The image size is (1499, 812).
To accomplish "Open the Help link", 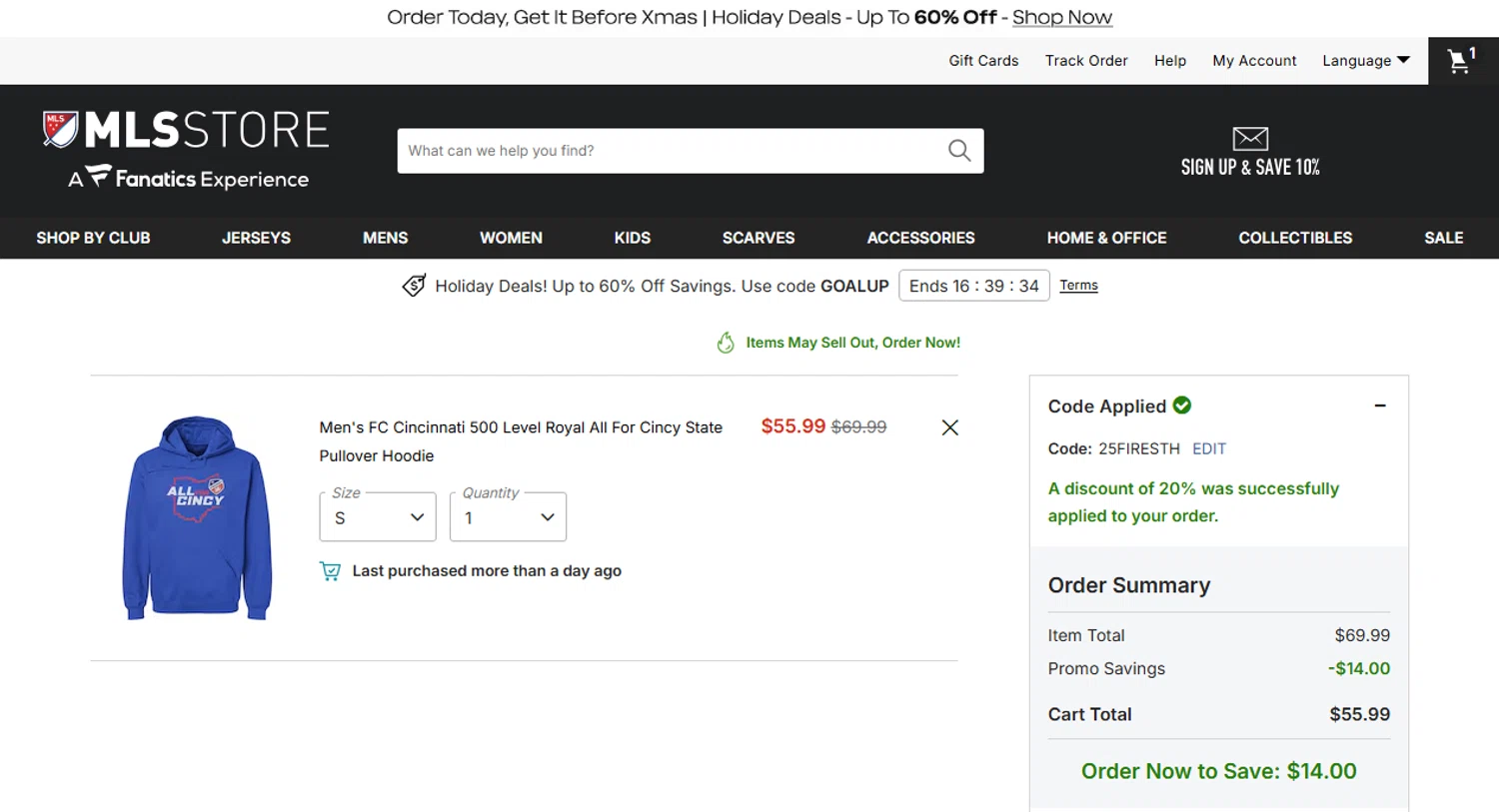I will pos(1170,61).
